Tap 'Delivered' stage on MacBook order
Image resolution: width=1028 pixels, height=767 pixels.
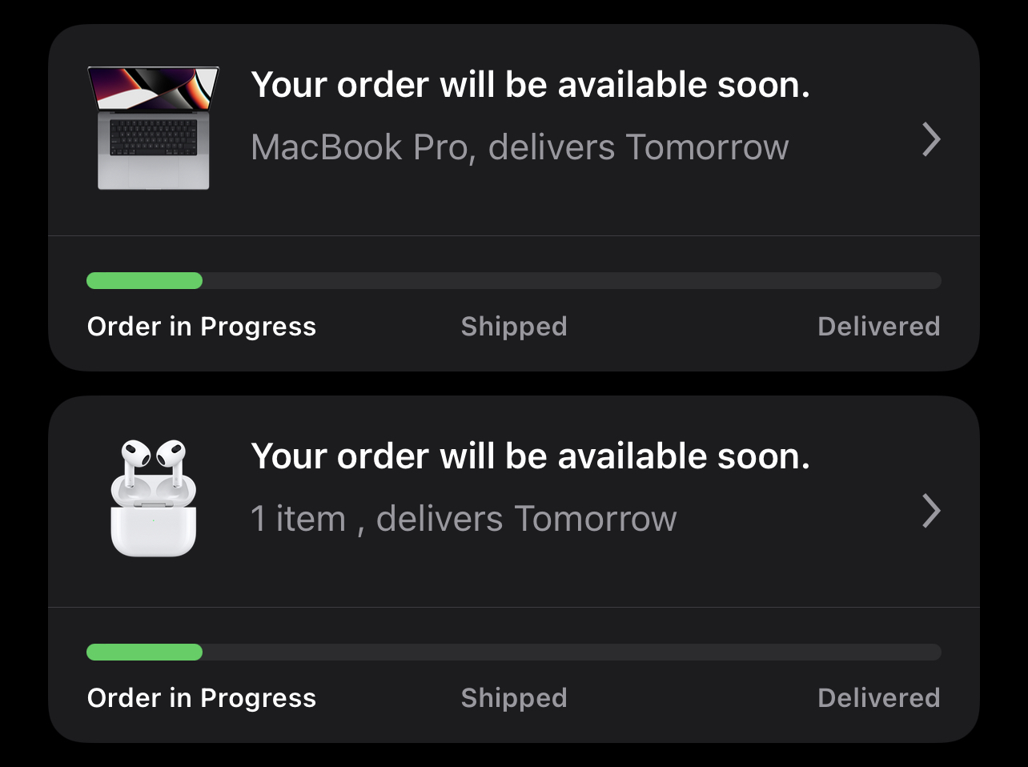(879, 327)
